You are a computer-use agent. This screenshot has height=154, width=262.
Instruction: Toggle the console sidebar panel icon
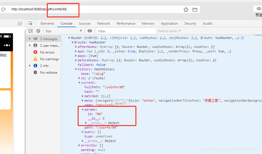click(30, 31)
